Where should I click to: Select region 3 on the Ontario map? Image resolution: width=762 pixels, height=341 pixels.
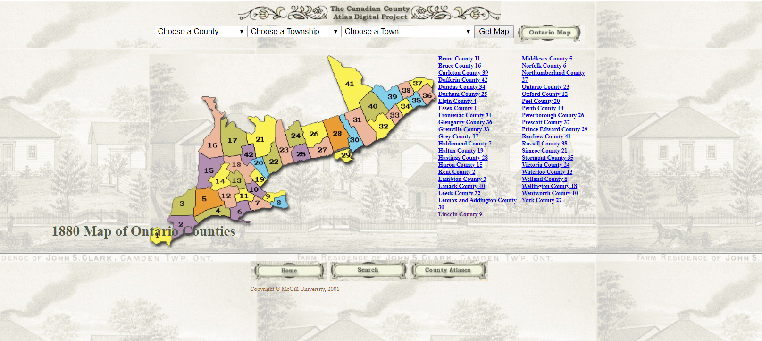coord(182,204)
